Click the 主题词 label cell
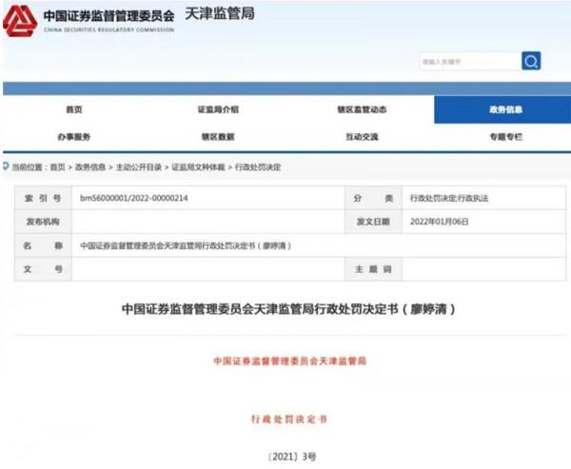Screen dimensions: 571x469 [373, 269]
